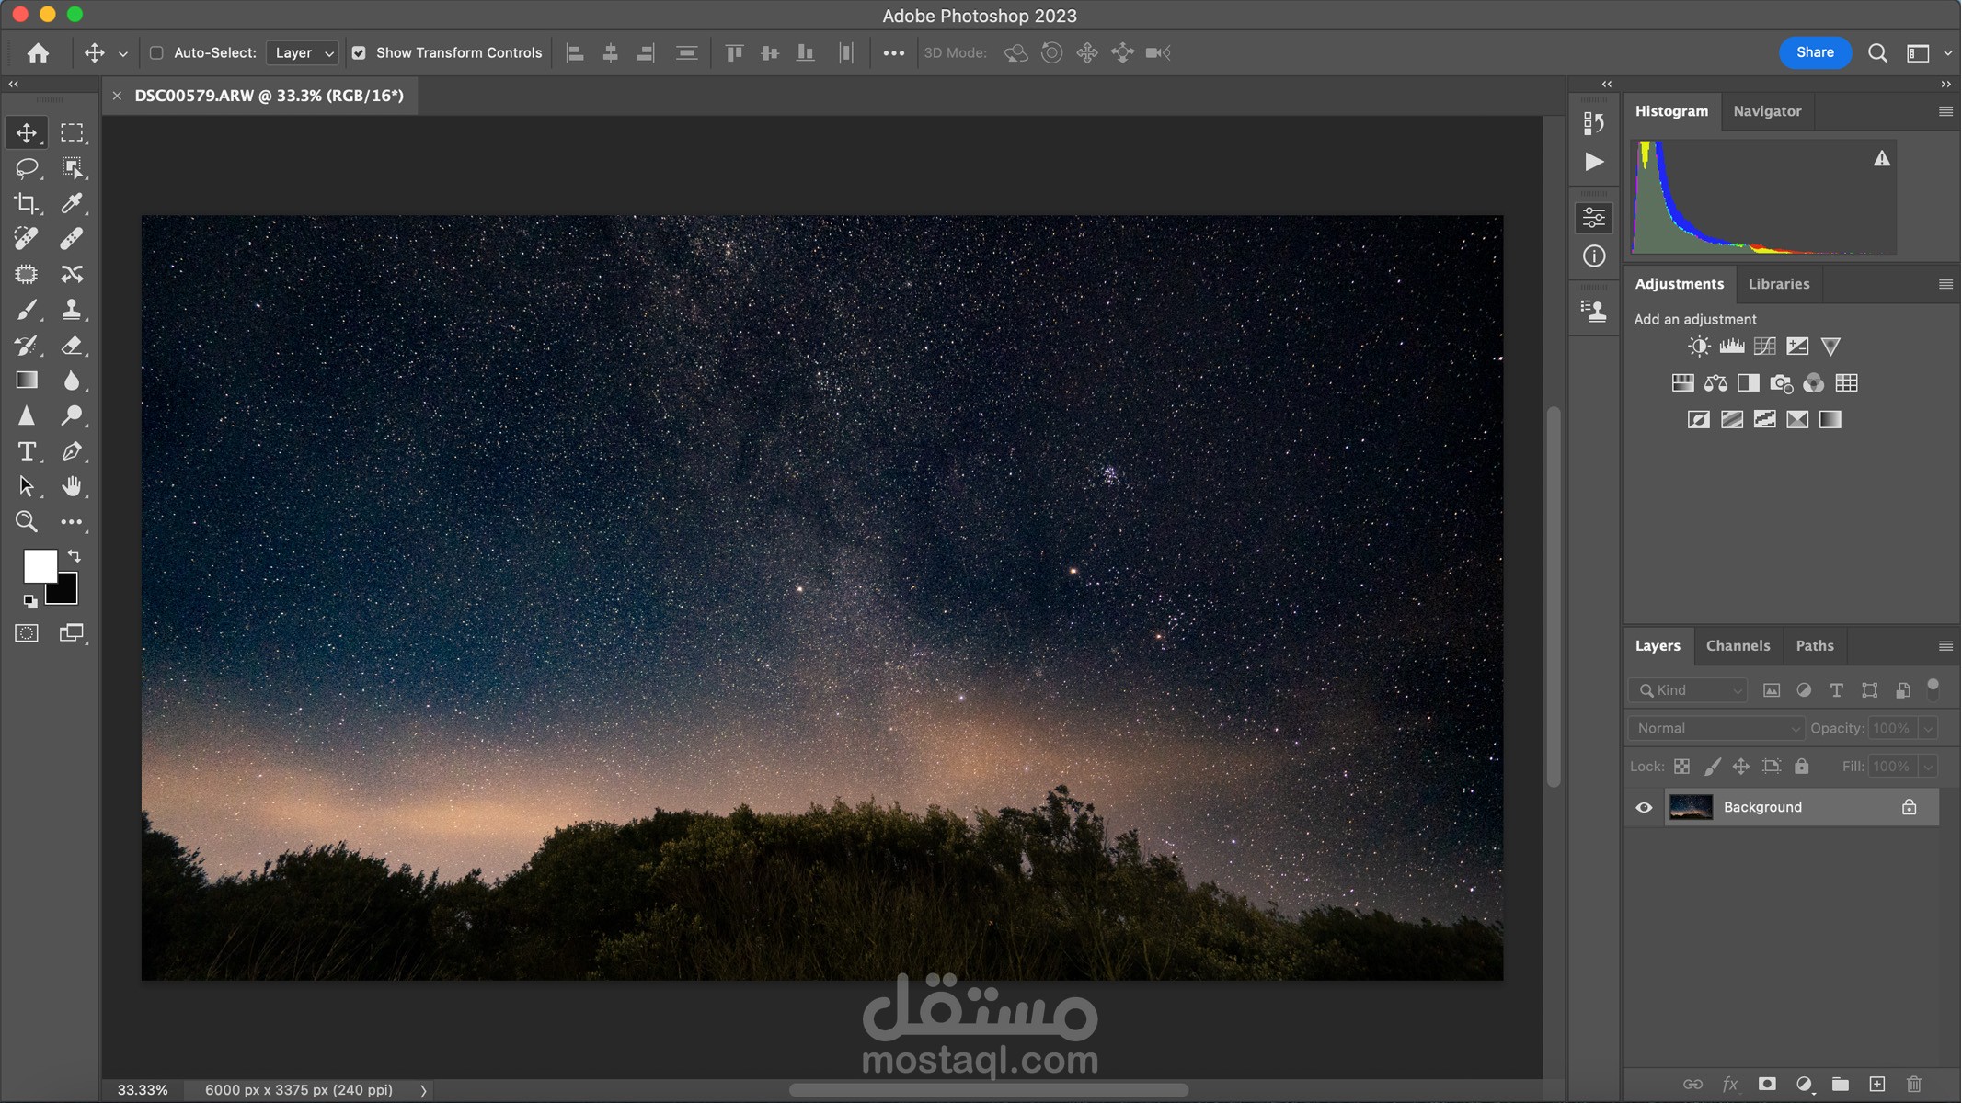
Task: Select the Rectangular Marquee tool
Action: (x=72, y=132)
